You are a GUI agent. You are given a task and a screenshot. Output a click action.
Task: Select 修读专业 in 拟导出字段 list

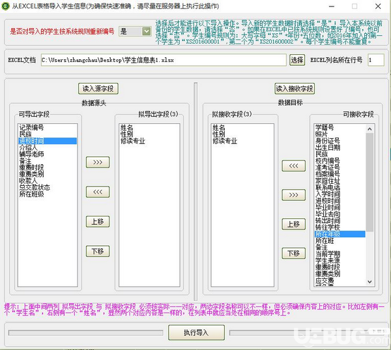tap(149, 141)
